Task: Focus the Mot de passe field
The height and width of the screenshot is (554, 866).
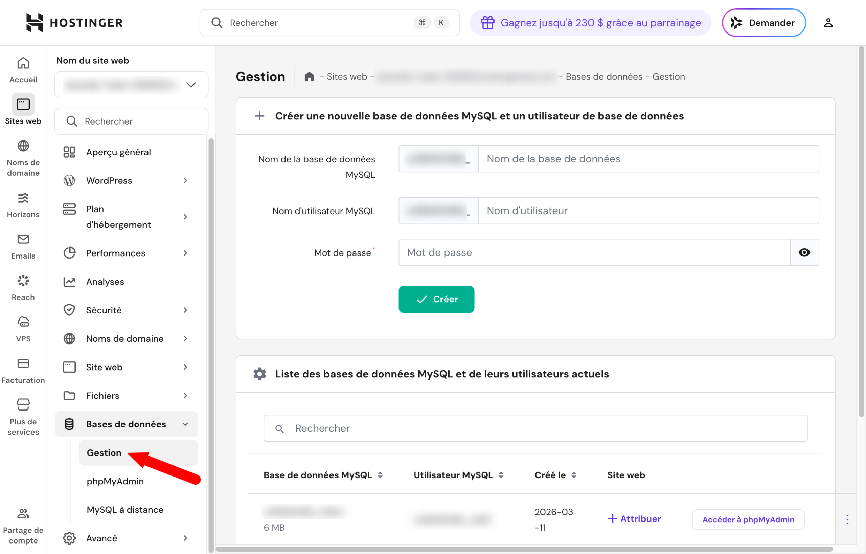Action: click(x=594, y=252)
